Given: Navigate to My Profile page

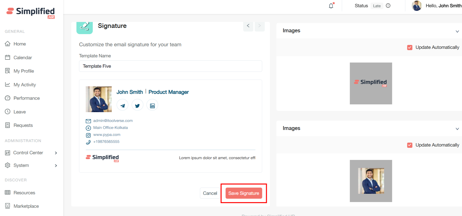Looking at the screenshot, I should 24,71.
